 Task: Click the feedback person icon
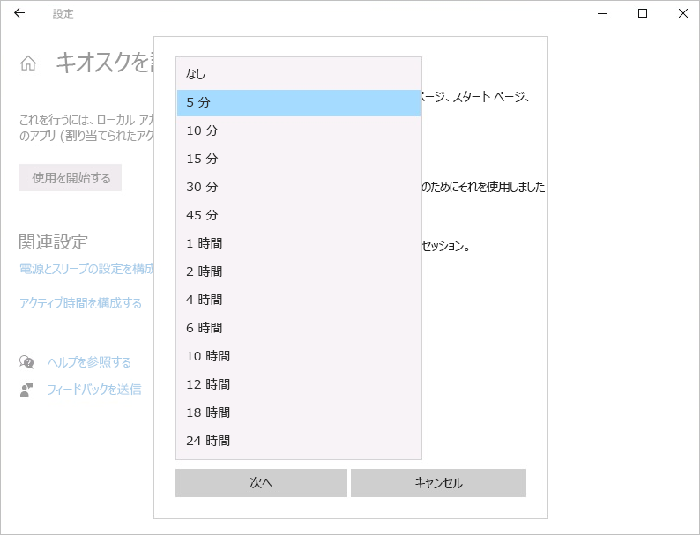pyautogui.click(x=27, y=389)
